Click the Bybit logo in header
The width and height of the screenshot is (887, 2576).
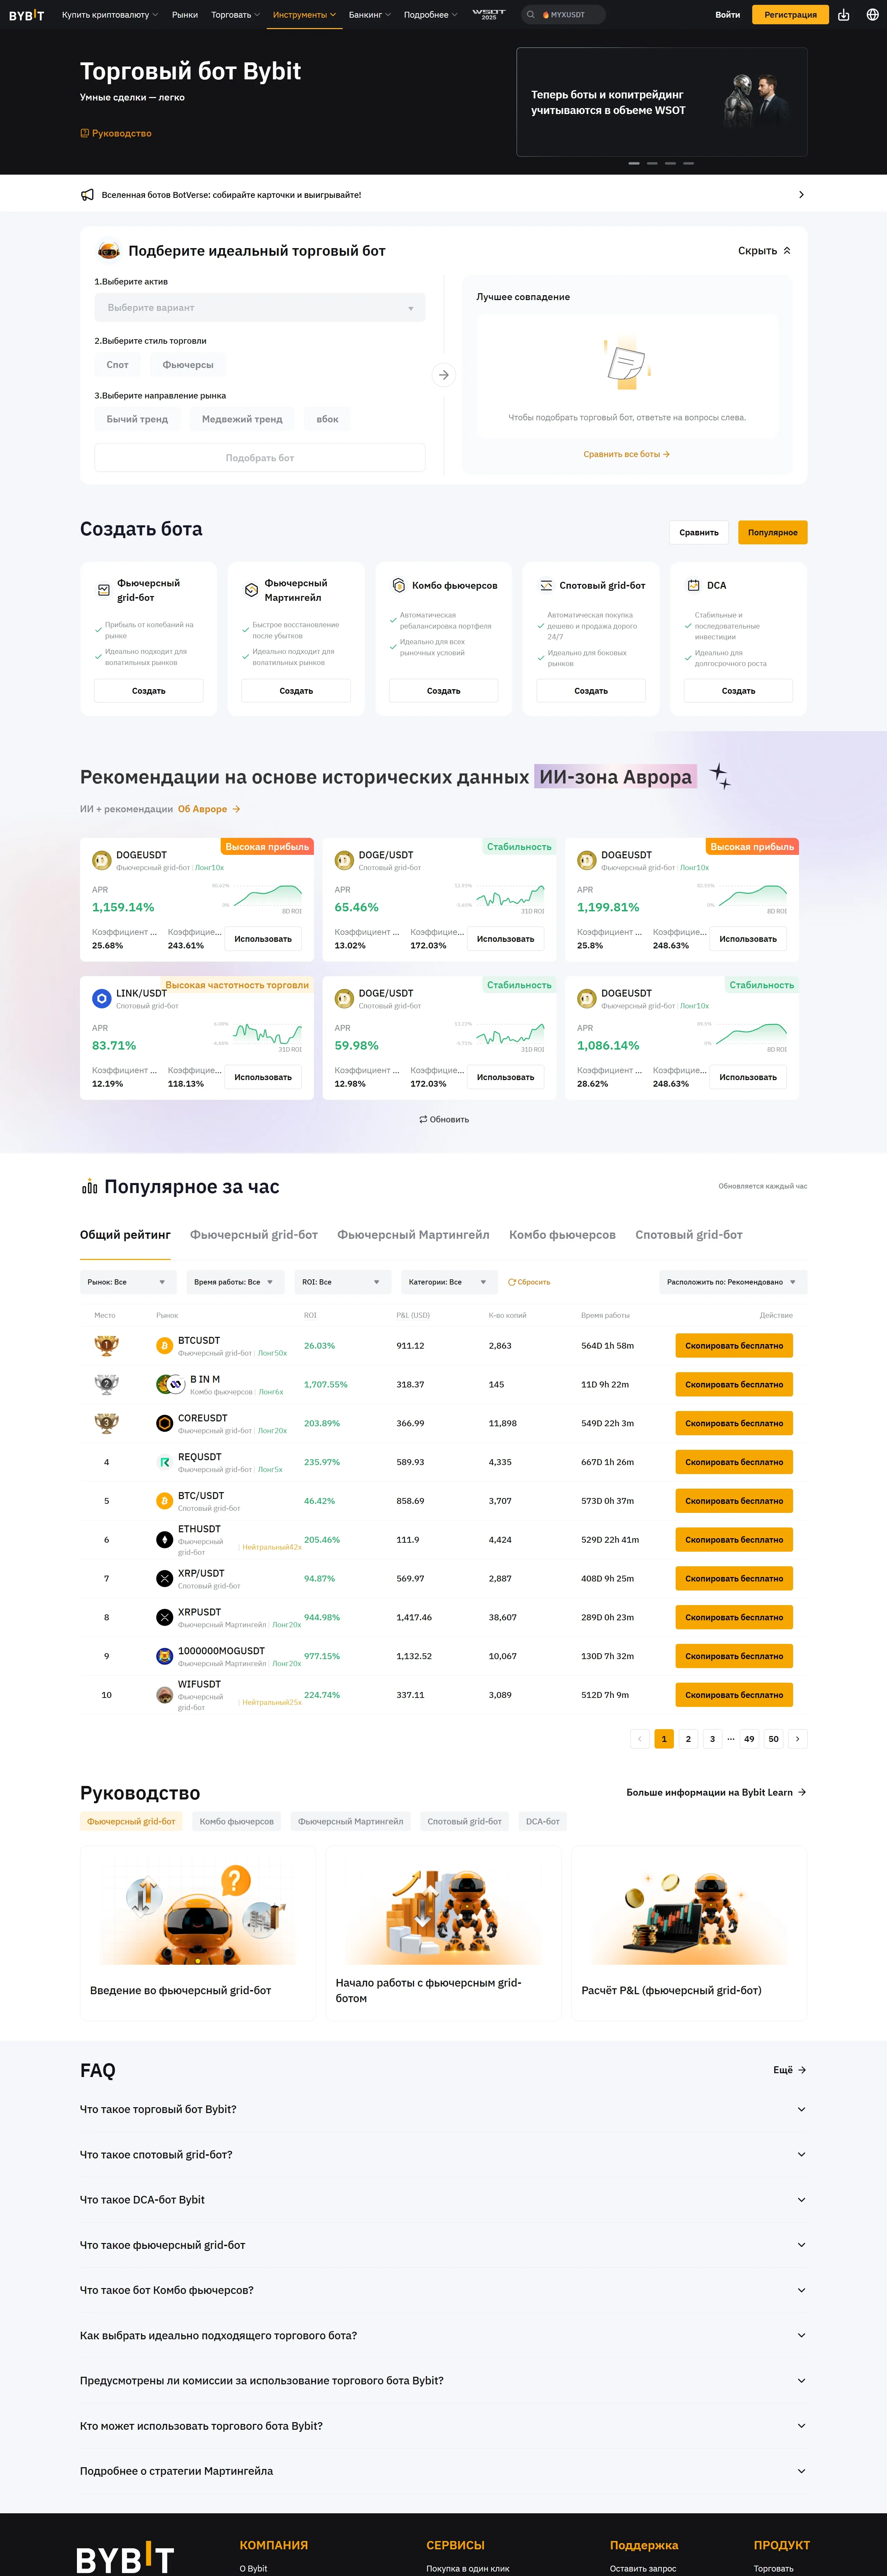coord(26,15)
